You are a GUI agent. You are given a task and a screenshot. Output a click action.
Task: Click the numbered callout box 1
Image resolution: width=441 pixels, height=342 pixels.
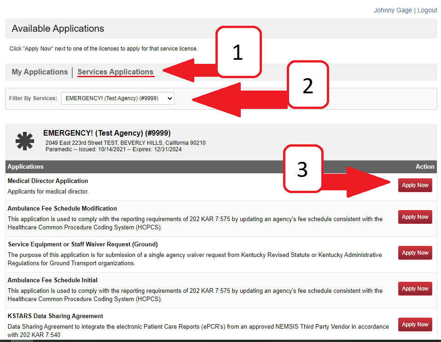238,52
